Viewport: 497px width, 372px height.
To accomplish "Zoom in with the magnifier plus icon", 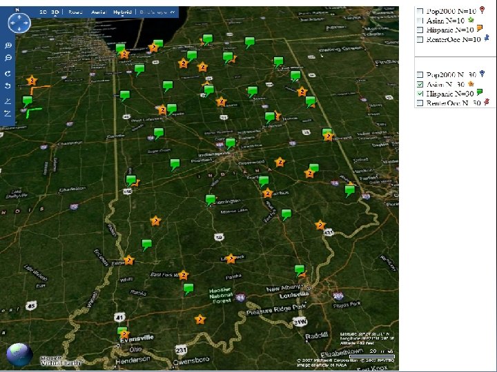I will [x=8, y=45].
